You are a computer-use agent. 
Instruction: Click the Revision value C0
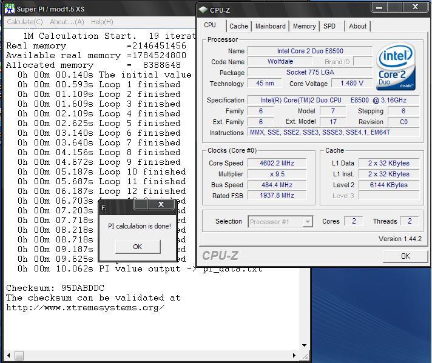click(x=403, y=122)
